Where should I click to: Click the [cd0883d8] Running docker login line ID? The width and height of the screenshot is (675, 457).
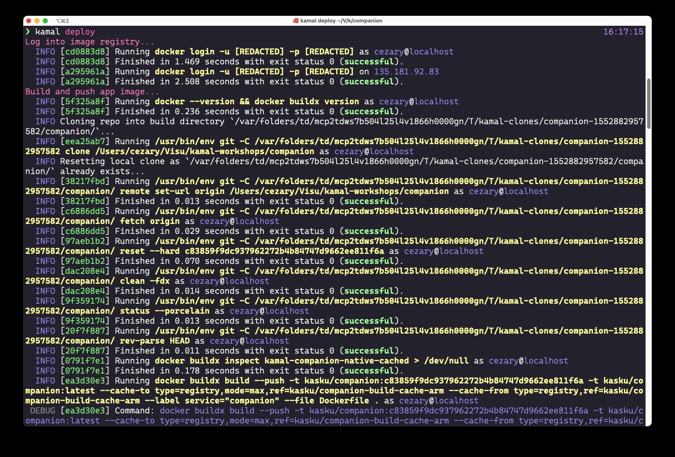[85, 52]
